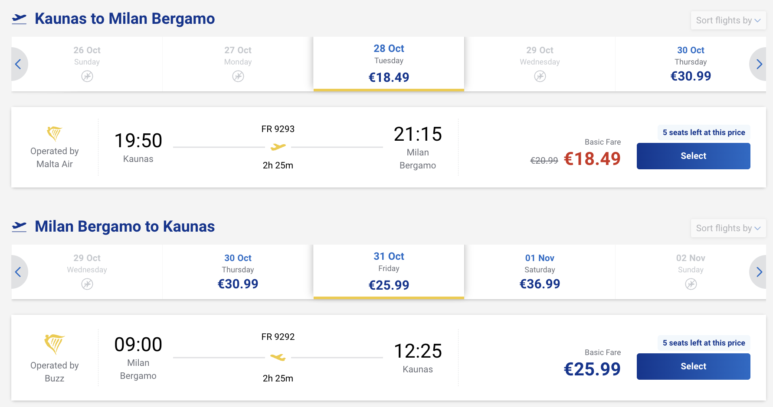Click next dates arrow for Kaunas outbound

(x=758, y=64)
